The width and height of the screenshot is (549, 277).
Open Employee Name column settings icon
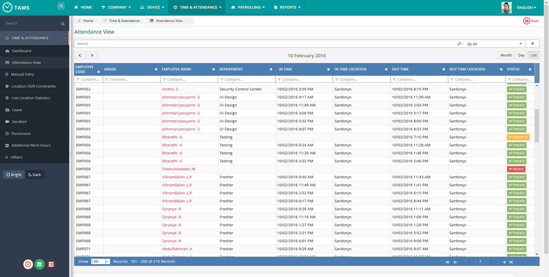(x=214, y=69)
